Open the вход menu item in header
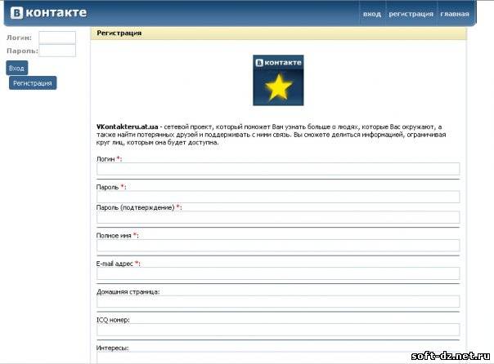The image size is (494, 364). coord(372,14)
